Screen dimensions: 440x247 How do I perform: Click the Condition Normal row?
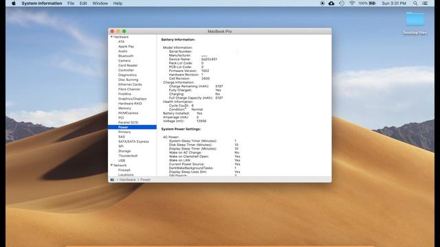[186, 110]
